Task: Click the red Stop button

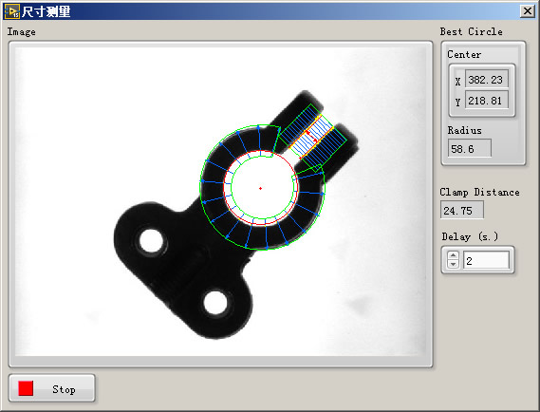Action: click(x=51, y=388)
